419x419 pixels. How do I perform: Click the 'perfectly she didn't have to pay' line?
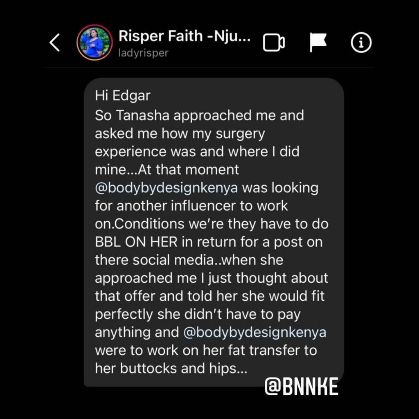coord(198,314)
